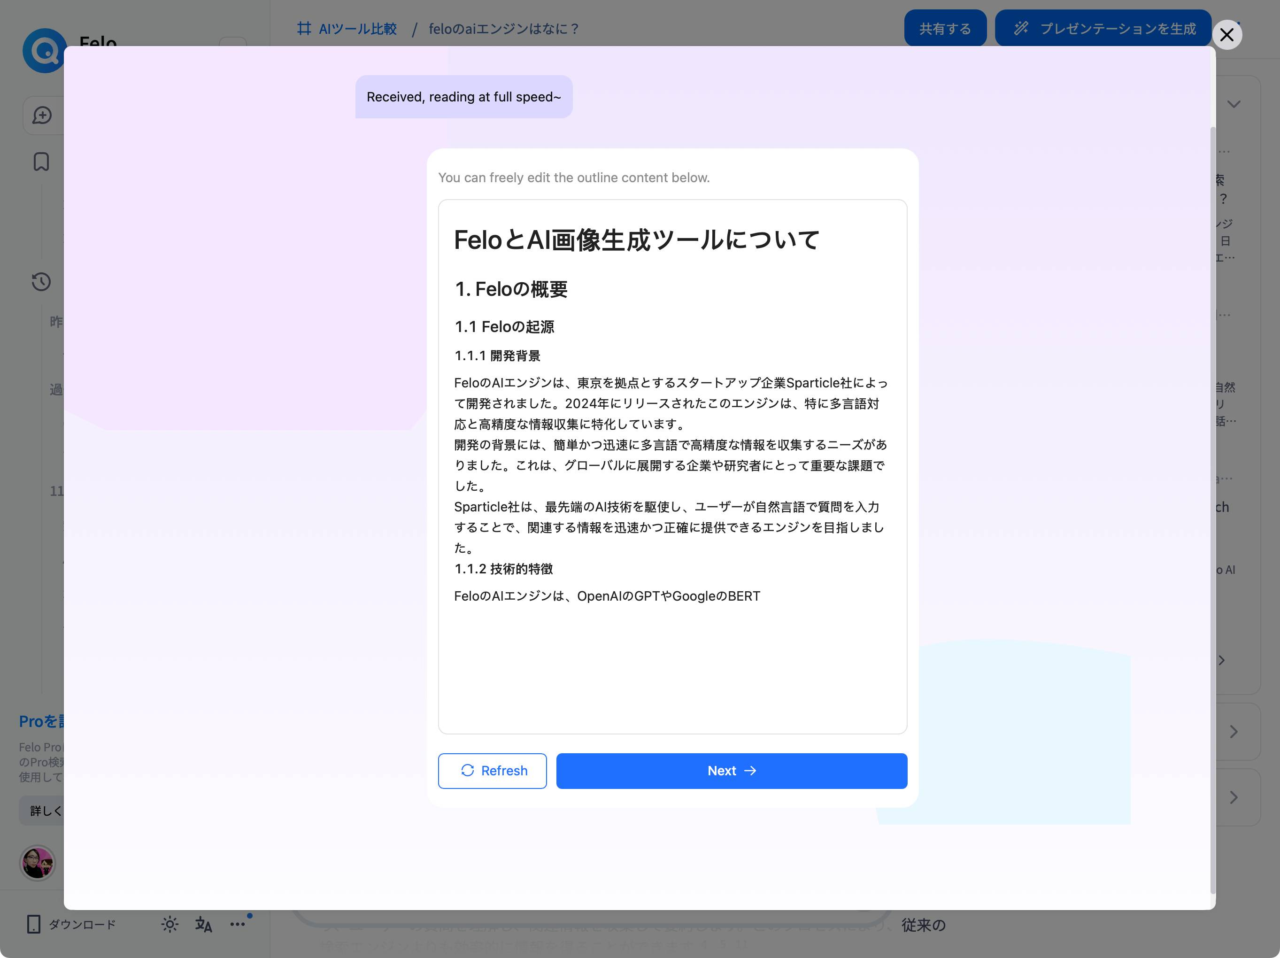Click プレゼンテーションを生成 button

pos(1103,28)
